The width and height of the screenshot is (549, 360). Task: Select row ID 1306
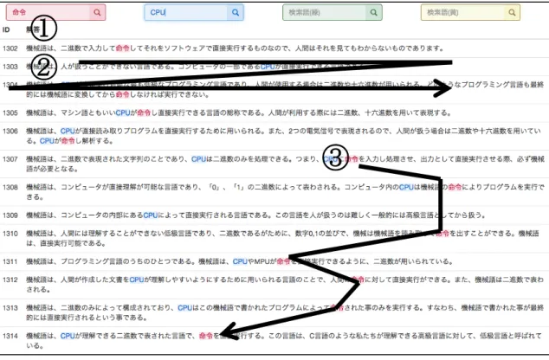(10, 131)
